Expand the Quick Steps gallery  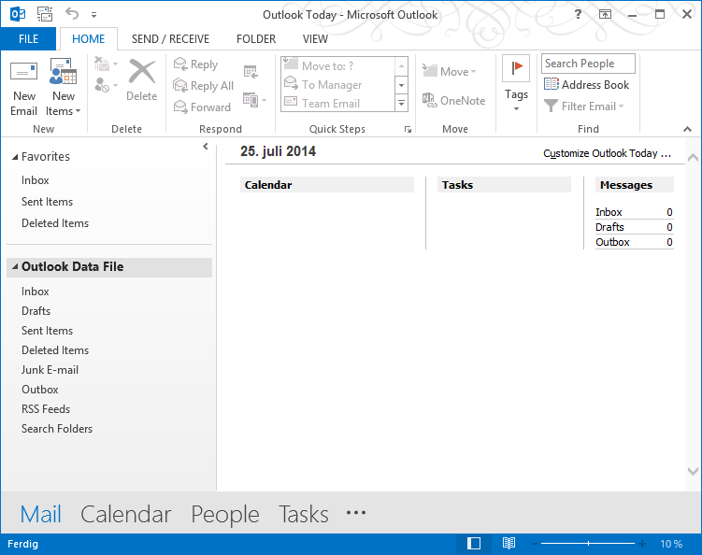(x=402, y=104)
